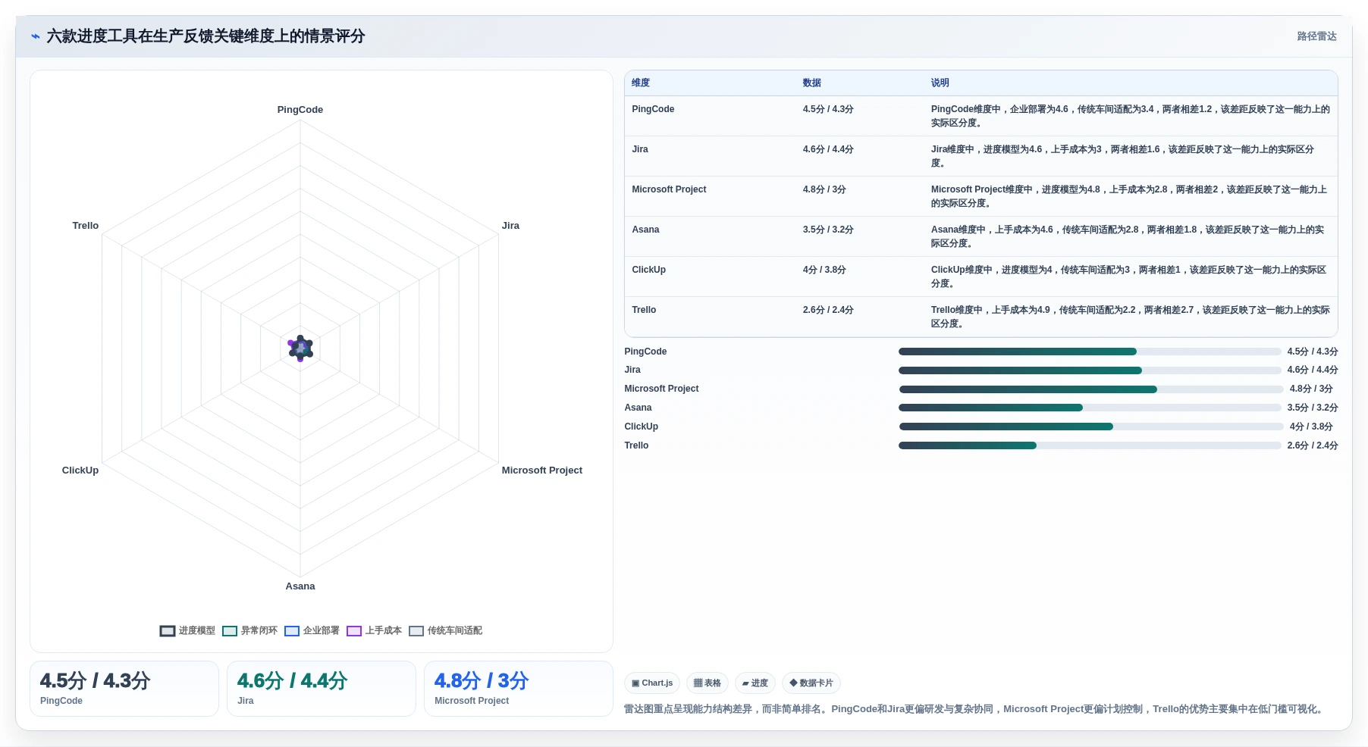Click the ClickUp progress bar
The width and height of the screenshot is (1368, 747).
coord(1091,427)
